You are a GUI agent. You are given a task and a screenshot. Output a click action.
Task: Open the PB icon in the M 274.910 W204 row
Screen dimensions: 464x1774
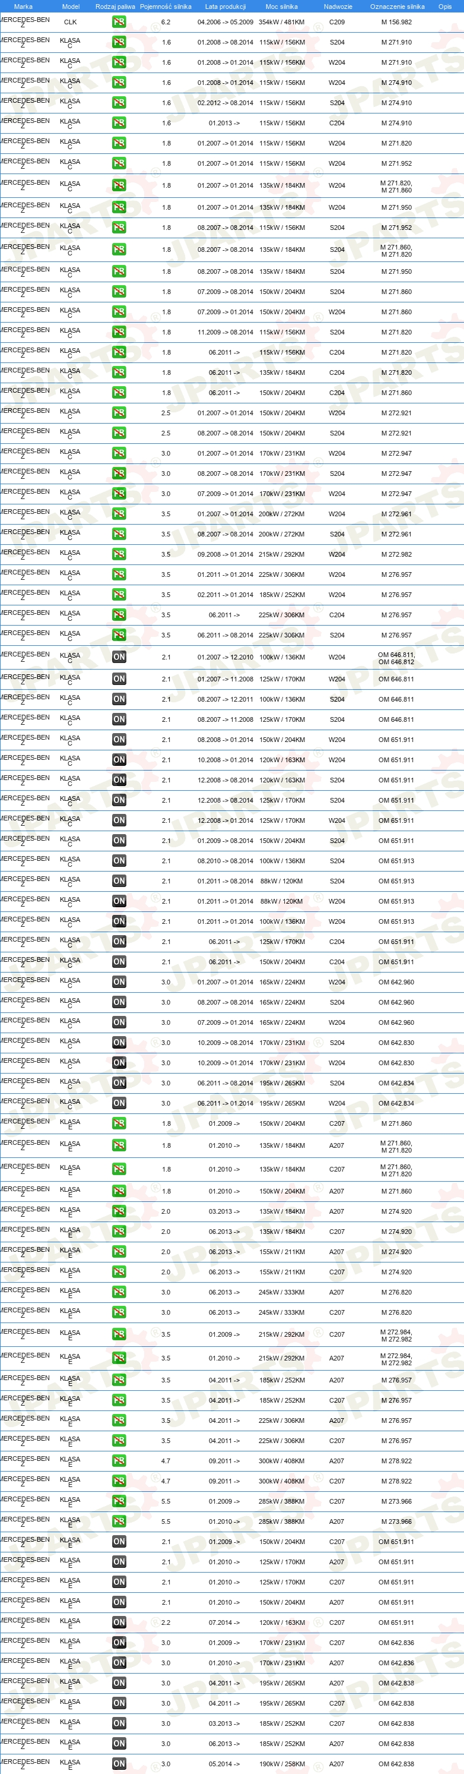pyautogui.click(x=119, y=83)
